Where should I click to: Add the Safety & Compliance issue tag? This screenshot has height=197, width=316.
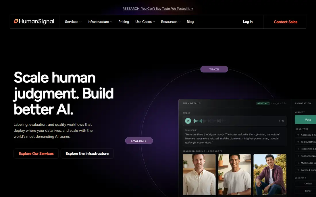pyautogui.click(x=305, y=170)
